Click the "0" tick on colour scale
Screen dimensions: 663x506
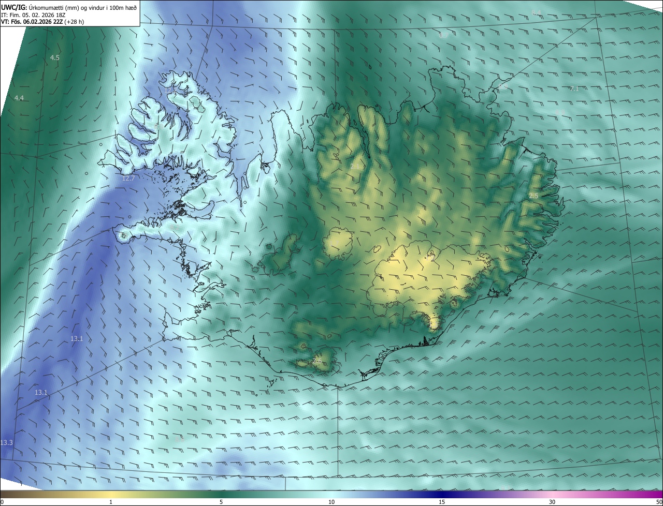(x=2, y=502)
